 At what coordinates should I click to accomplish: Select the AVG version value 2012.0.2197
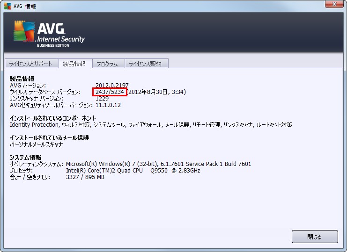click(112, 85)
